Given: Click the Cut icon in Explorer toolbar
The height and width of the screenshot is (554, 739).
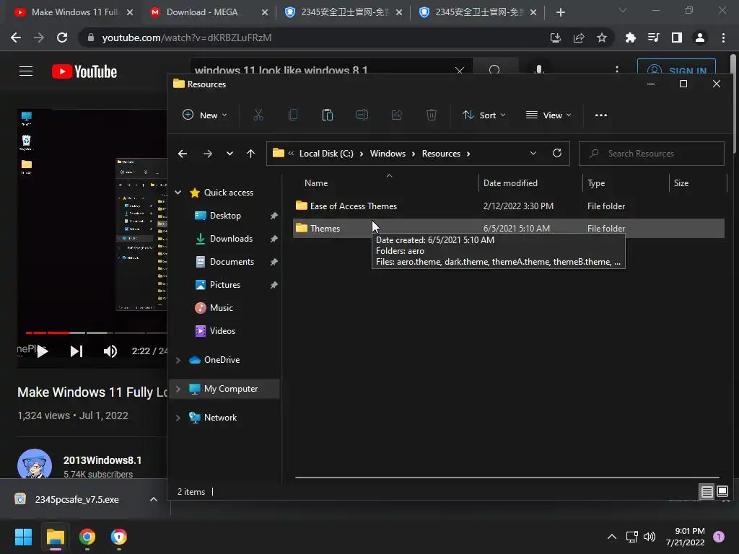Looking at the screenshot, I should (x=258, y=115).
